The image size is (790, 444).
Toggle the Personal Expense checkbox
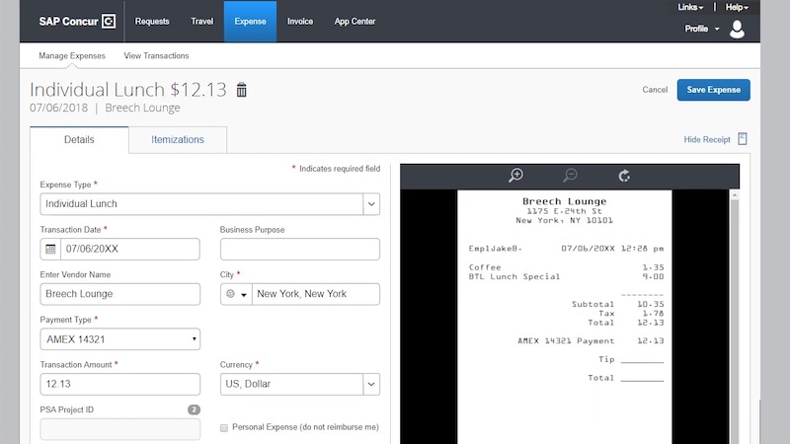pyautogui.click(x=224, y=428)
